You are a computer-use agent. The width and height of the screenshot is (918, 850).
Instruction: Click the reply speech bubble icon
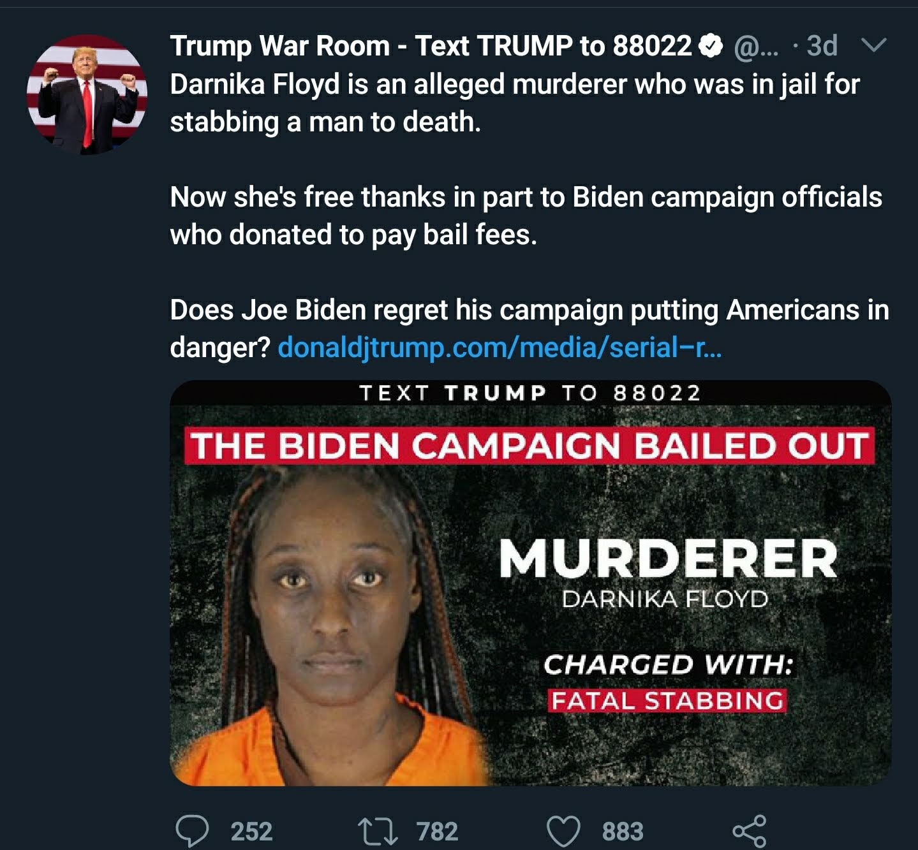(x=192, y=832)
